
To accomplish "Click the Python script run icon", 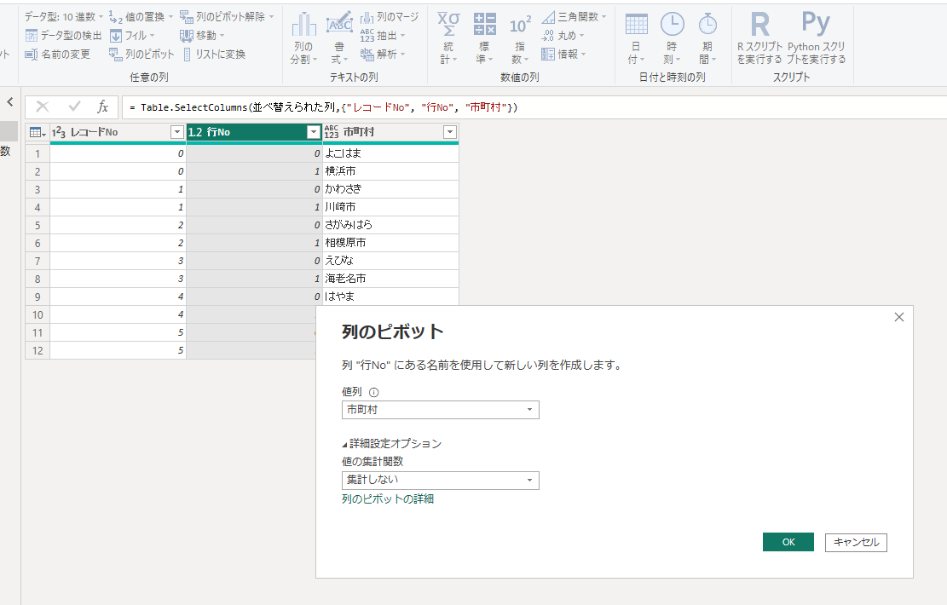I will tap(816, 24).
